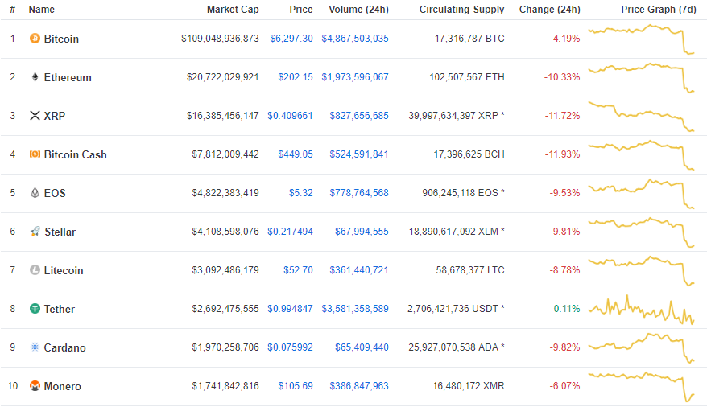Click Tether 24h change 0.11%
Screen dimensions: 707x407
567,309
